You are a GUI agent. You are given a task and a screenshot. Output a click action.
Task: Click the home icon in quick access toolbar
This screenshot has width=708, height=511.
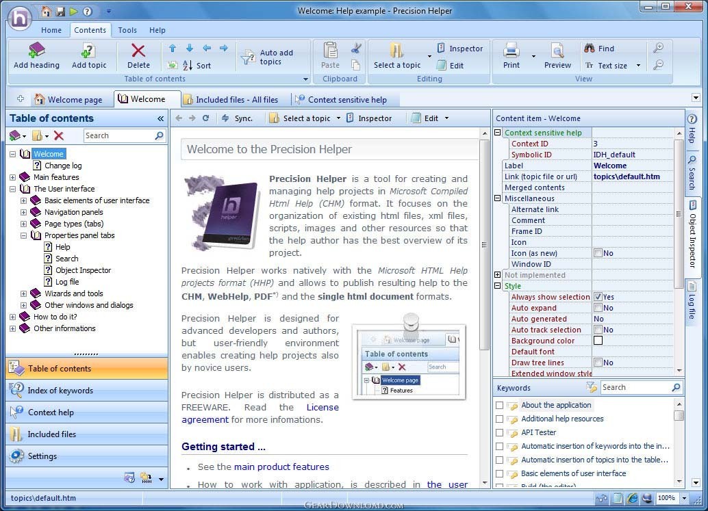46,11
